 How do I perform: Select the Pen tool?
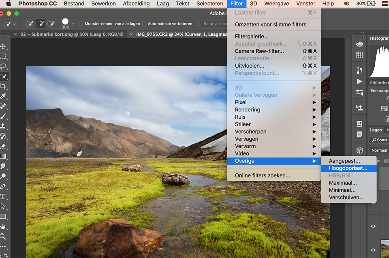(3, 186)
